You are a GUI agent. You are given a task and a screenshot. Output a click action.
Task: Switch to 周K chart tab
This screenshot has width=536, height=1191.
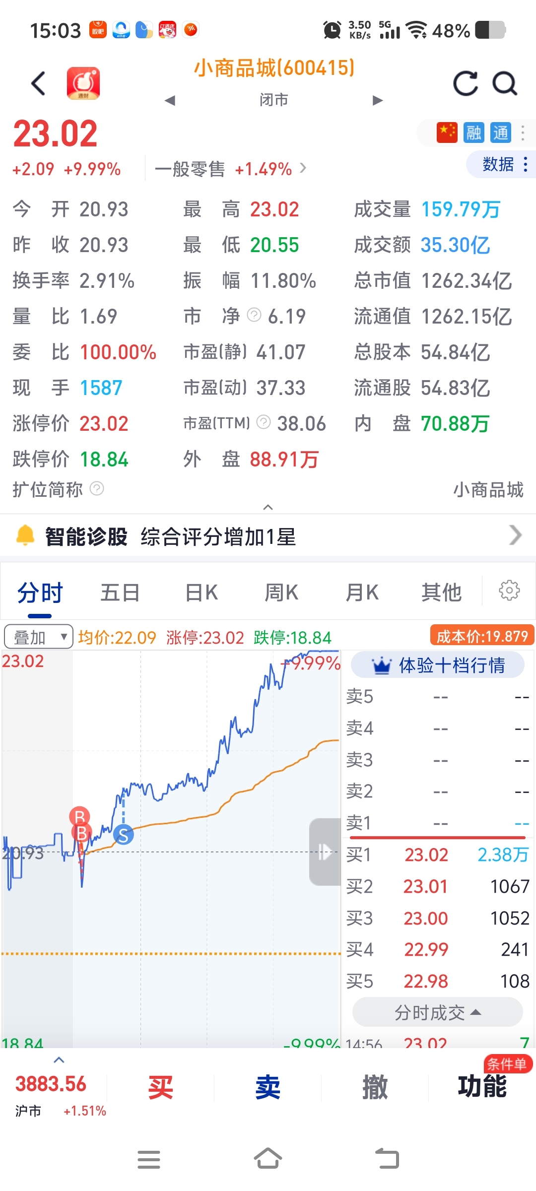(281, 593)
